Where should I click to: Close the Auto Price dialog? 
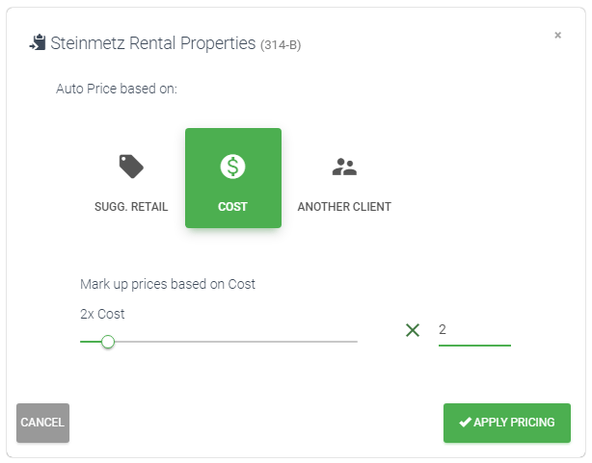[557, 35]
